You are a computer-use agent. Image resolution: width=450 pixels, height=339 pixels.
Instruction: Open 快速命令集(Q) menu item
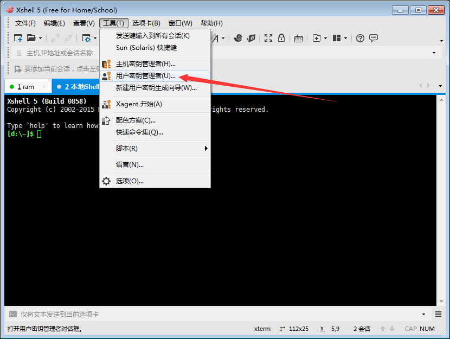155,132
